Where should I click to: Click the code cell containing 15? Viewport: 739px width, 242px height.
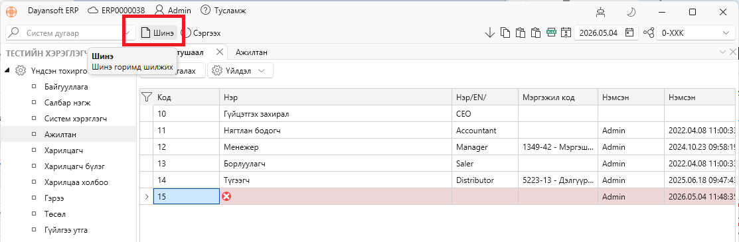pos(187,196)
